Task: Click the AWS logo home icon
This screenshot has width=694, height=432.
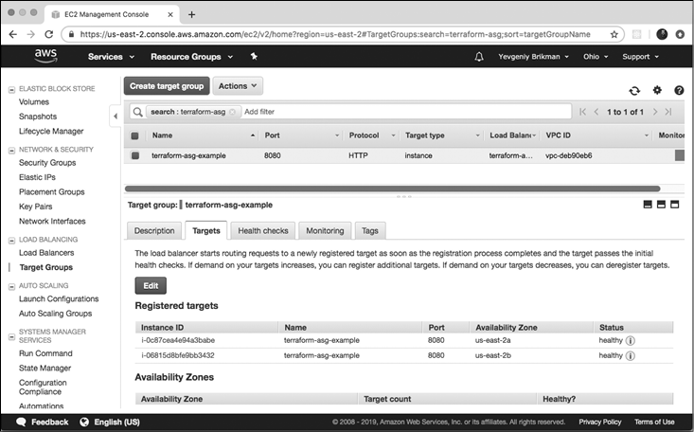Action: [x=45, y=56]
